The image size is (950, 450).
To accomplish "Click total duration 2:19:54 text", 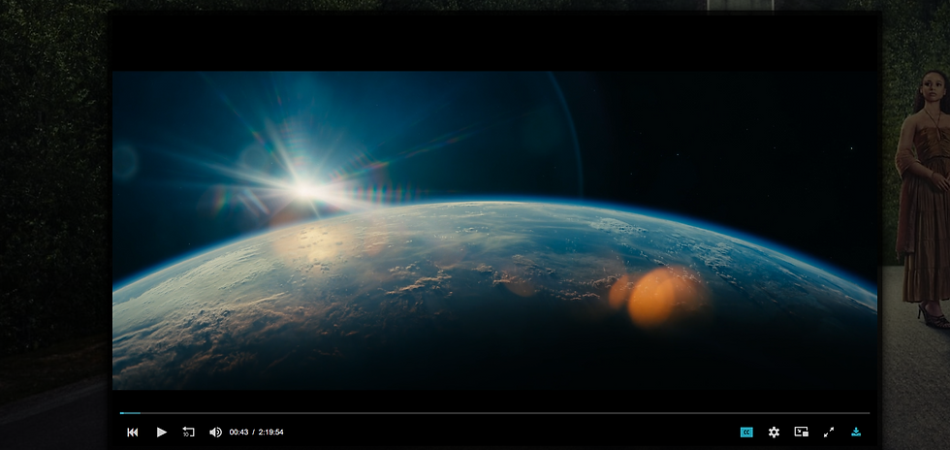I will pos(270,433).
